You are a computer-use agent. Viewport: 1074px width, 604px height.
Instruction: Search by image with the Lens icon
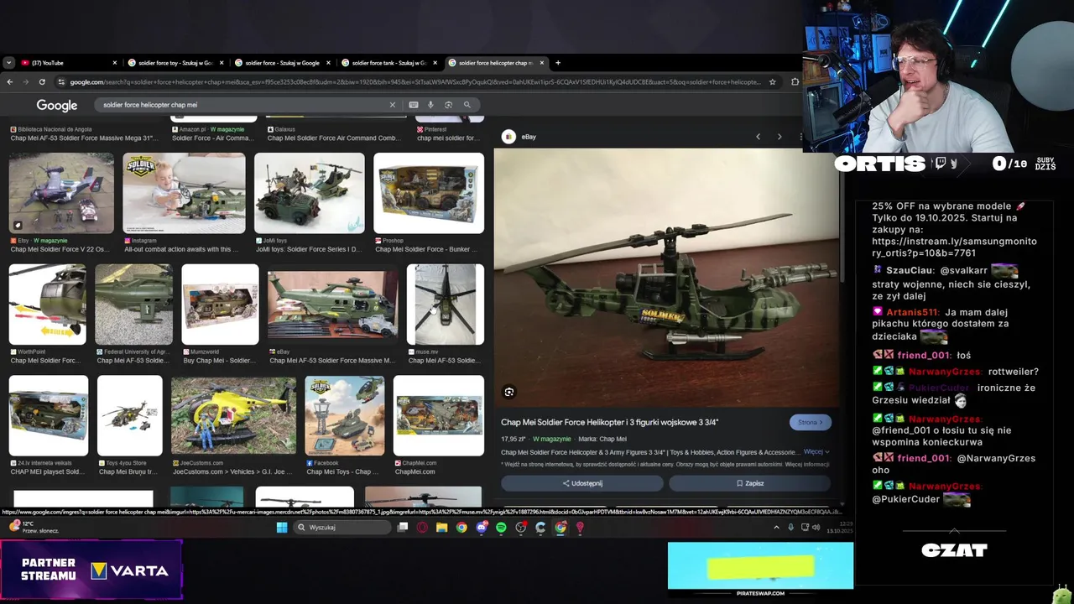tap(448, 105)
